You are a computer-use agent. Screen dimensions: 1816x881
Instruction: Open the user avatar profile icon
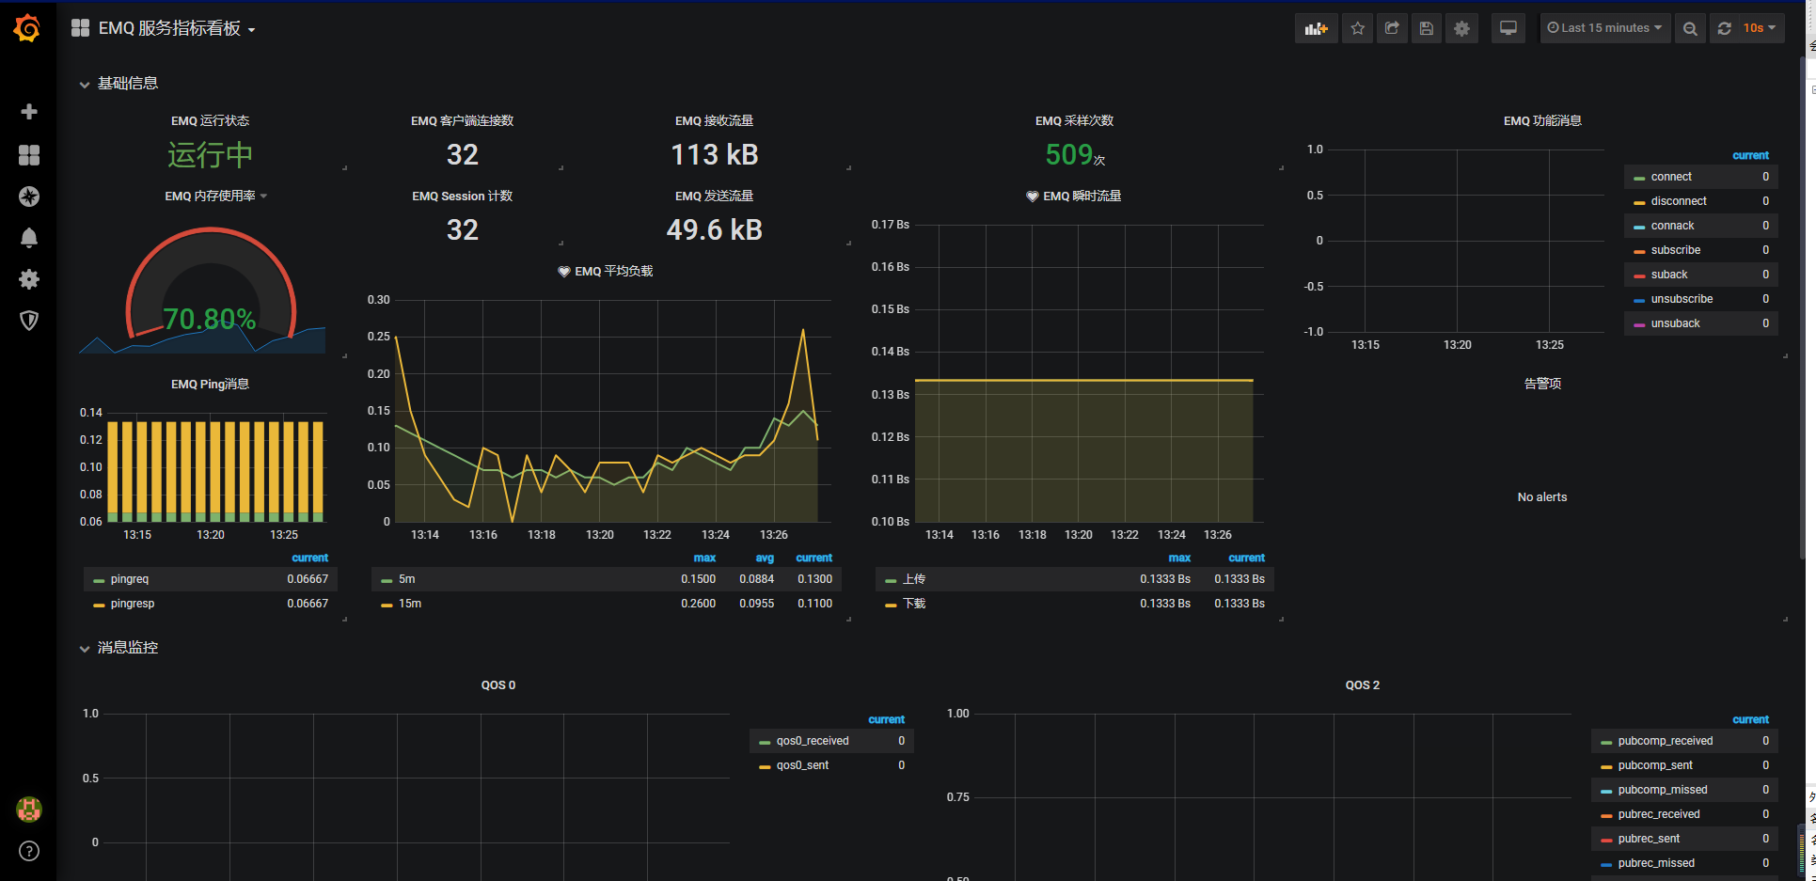[29, 809]
